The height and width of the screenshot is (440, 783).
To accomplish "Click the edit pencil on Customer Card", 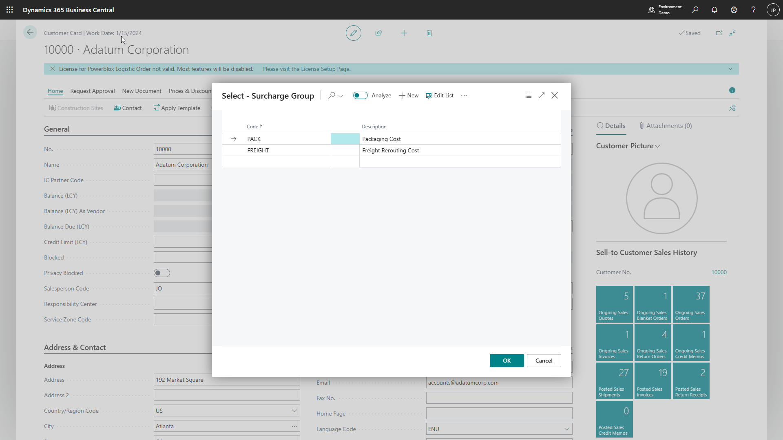I will (x=354, y=33).
